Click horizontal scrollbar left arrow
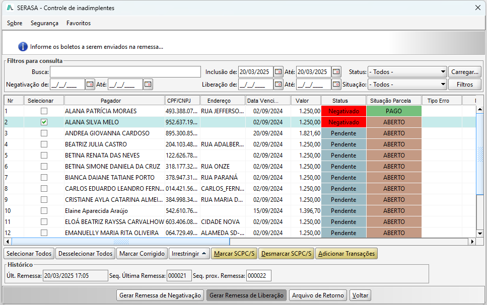This screenshot has height=305, width=487. [x=8, y=242]
